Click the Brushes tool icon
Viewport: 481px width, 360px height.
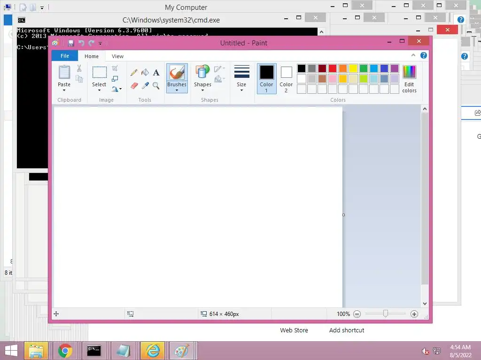177,73
